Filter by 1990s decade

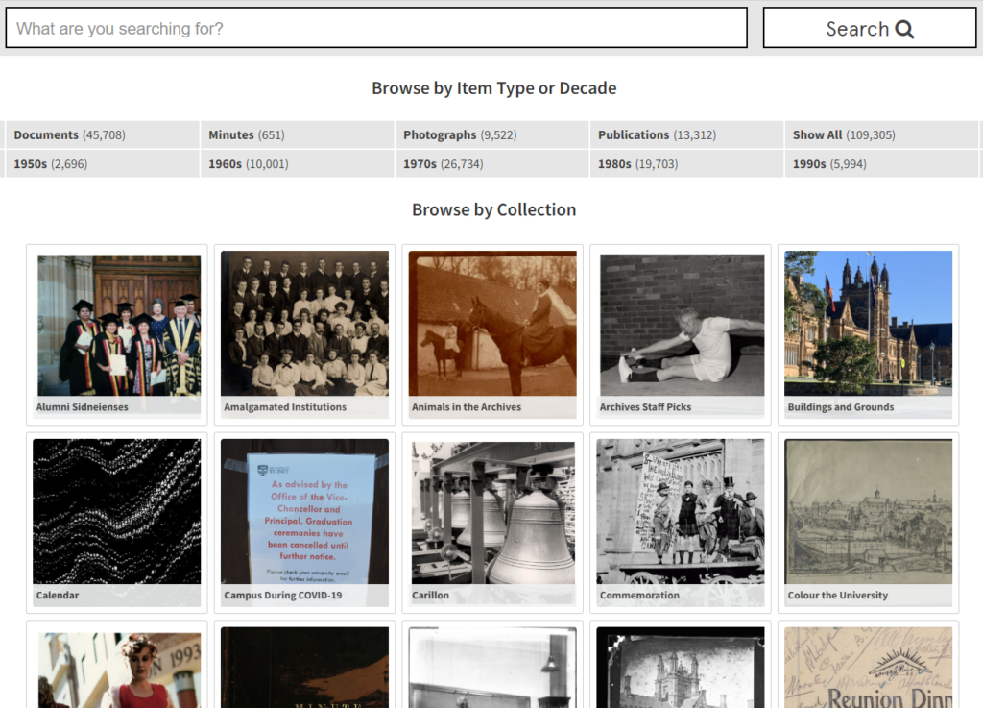point(881,163)
